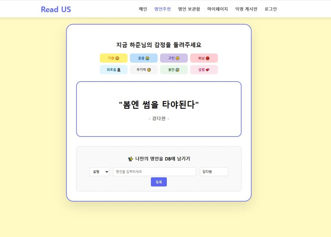
Task: Navigate to 마이페이지
Action: coord(218,9)
